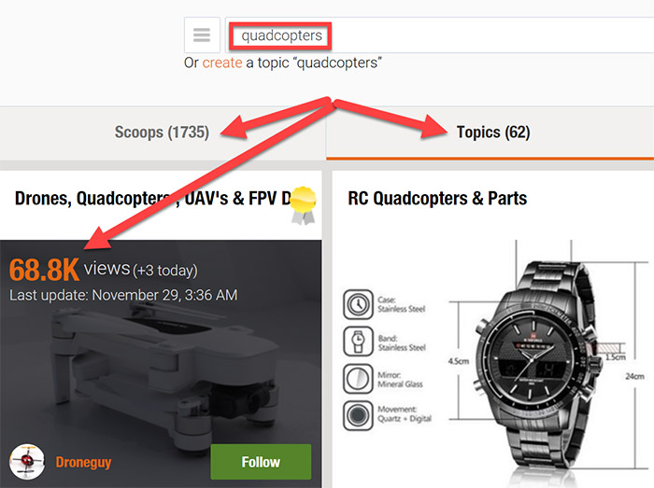The height and width of the screenshot is (488, 654).
Task: Open the hamburger menu icon
Action: [x=202, y=35]
